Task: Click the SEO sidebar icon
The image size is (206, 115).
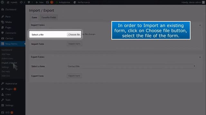Action: [3, 112]
